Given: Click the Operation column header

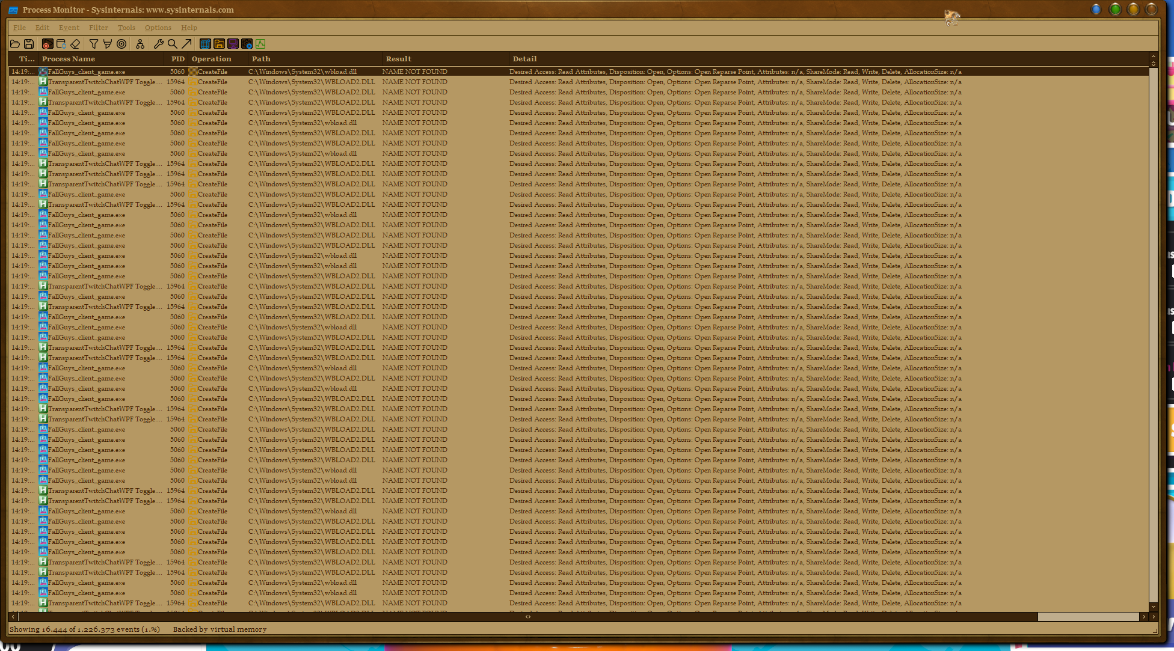Looking at the screenshot, I should [218, 59].
